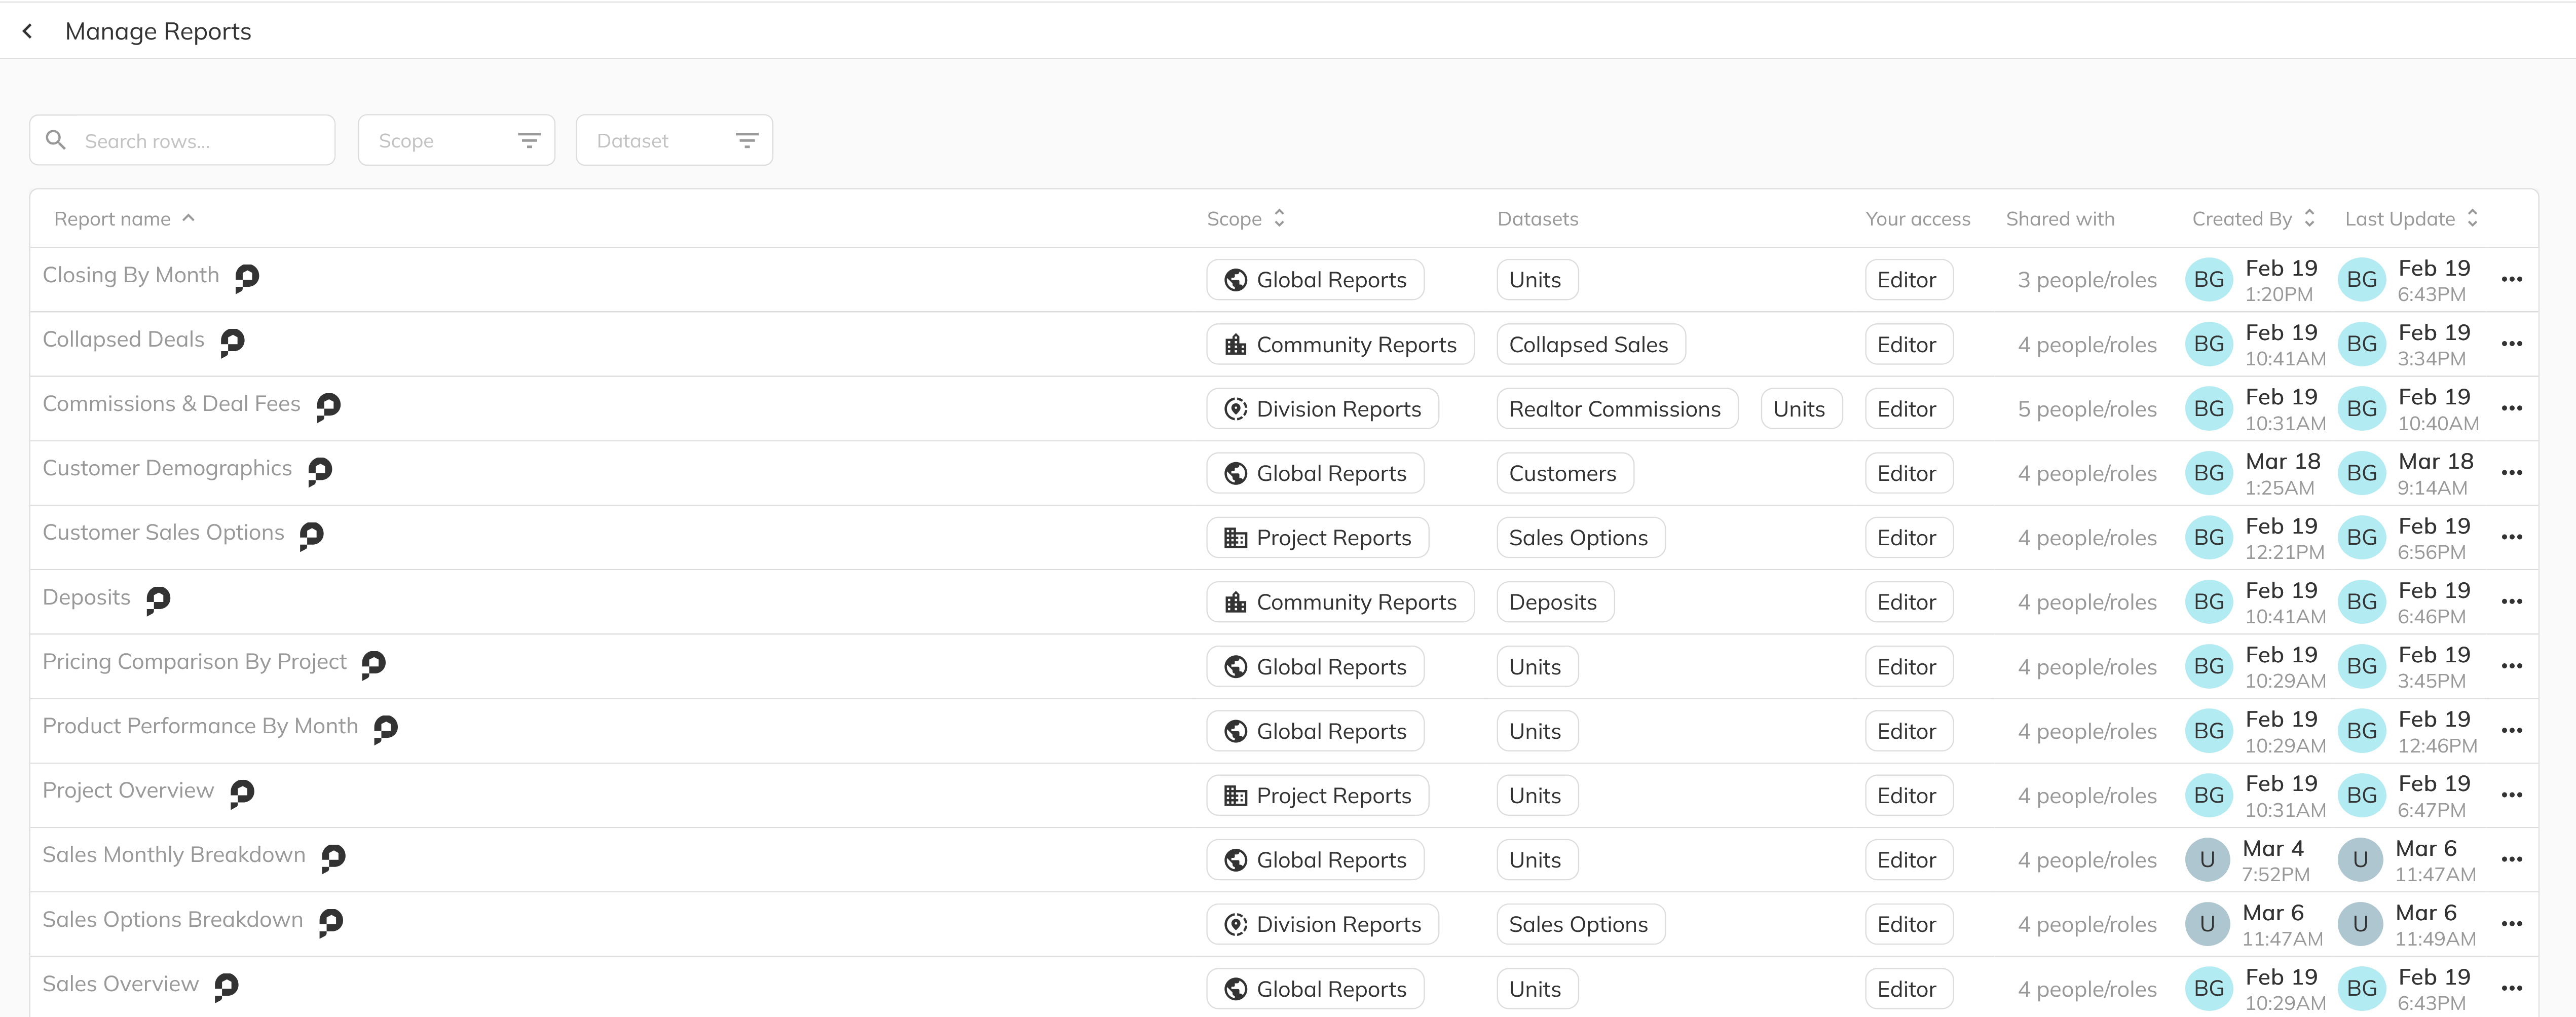This screenshot has width=2576, height=1017.
Task: Click the search magnifier icon
Action: point(56,140)
